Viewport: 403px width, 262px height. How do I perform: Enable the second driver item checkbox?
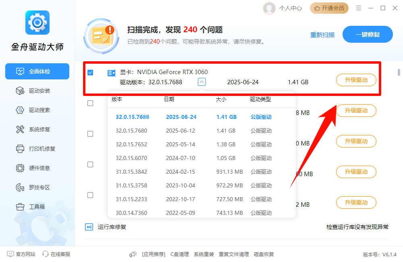pos(90,103)
